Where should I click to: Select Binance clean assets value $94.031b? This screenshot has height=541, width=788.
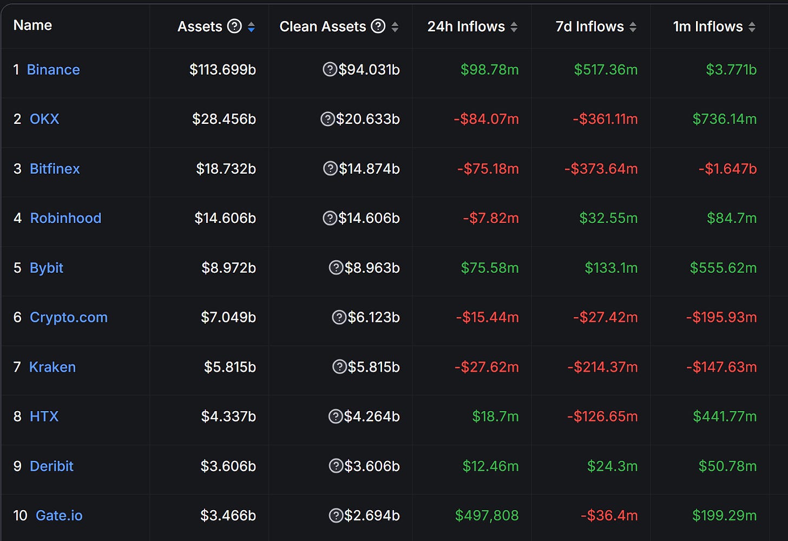[x=369, y=70]
